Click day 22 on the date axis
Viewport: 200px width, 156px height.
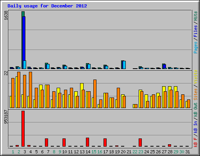pos(135,152)
